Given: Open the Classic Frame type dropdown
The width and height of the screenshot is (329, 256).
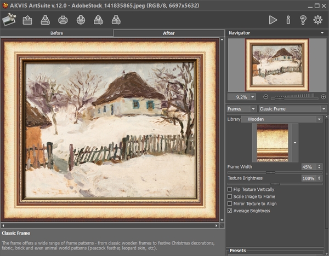Looking at the screenshot, I should (x=292, y=109).
